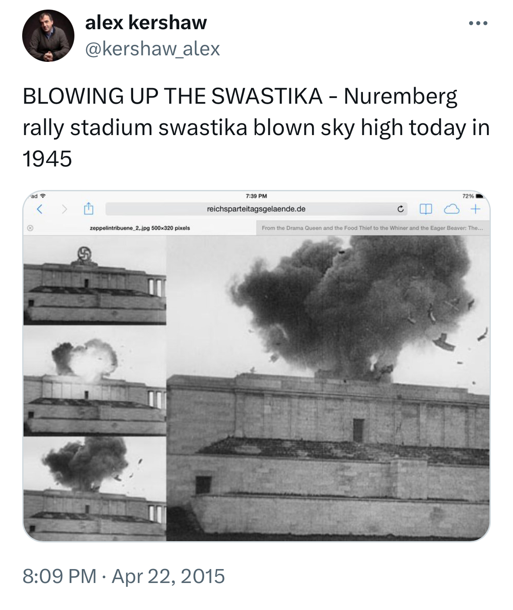Click the bottom-left photo with dark smoke
The height and width of the screenshot is (610, 513).
pyautogui.click(x=94, y=488)
